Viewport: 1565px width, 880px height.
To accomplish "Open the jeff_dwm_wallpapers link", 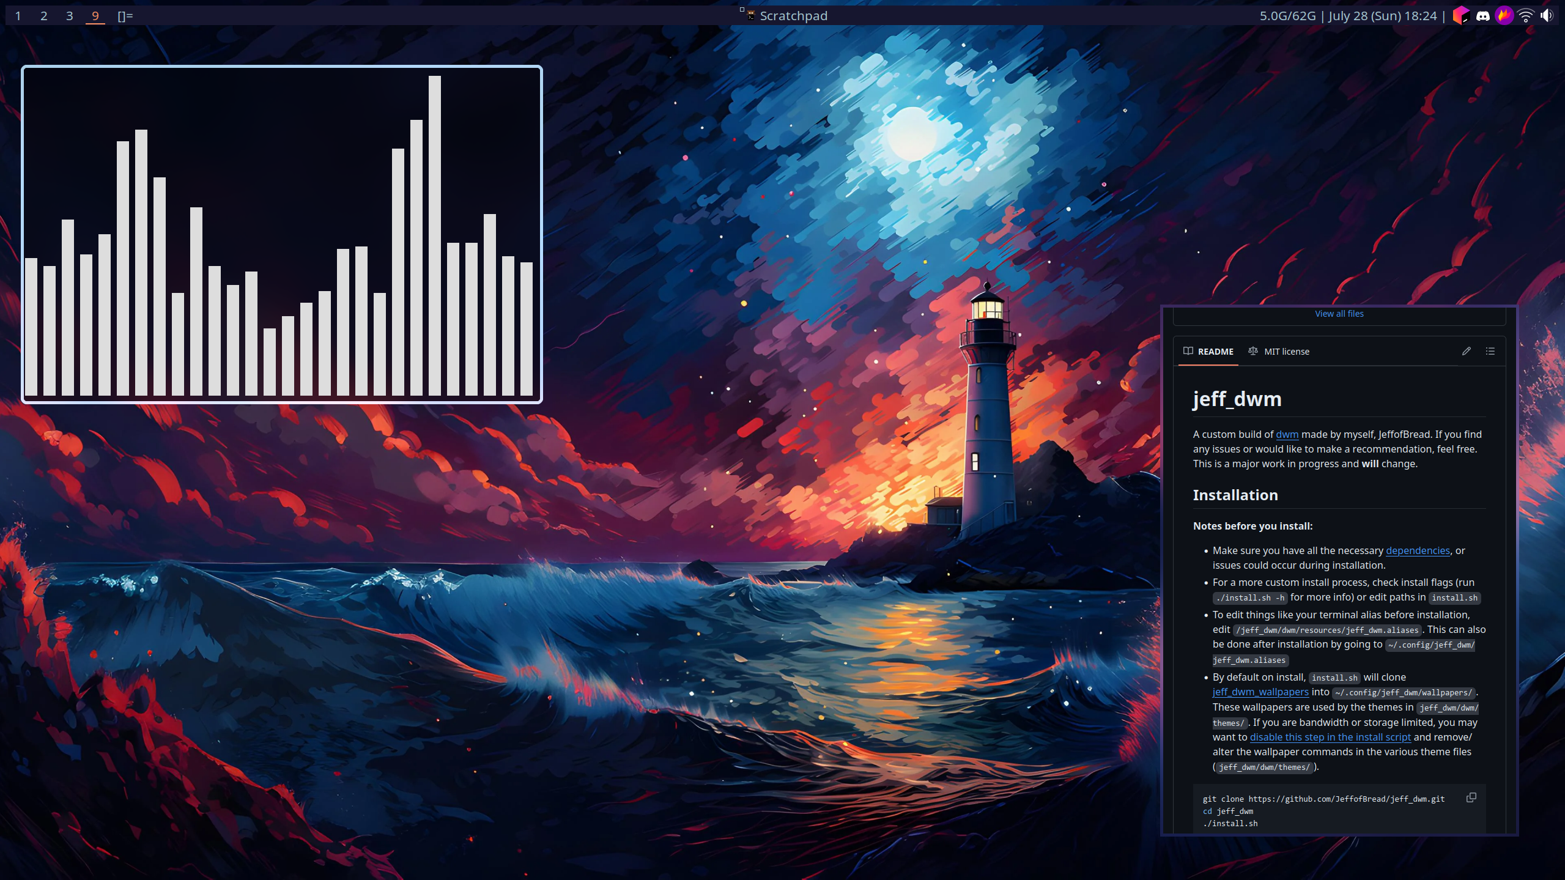I will (x=1260, y=692).
